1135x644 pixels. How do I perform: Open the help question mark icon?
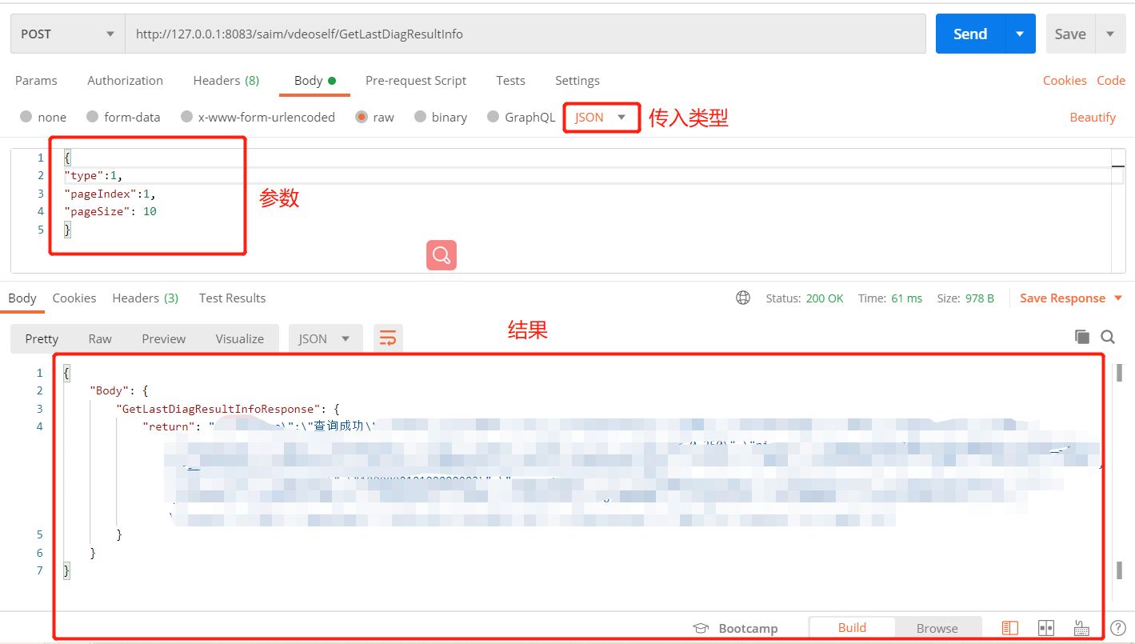[1117, 627]
